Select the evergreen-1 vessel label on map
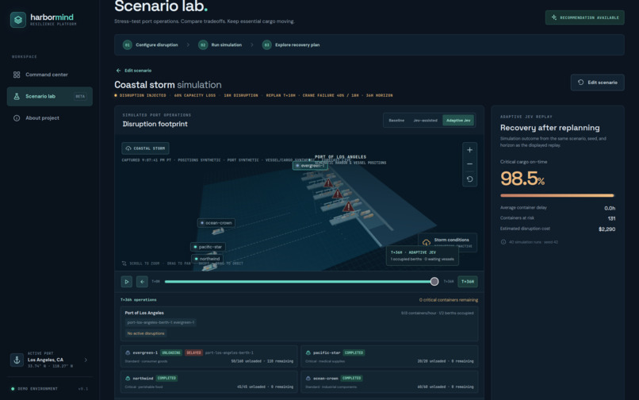639x400 pixels. pyautogui.click(x=310, y=166)
